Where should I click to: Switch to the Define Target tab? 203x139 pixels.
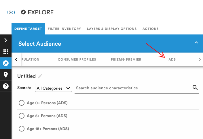28,29
